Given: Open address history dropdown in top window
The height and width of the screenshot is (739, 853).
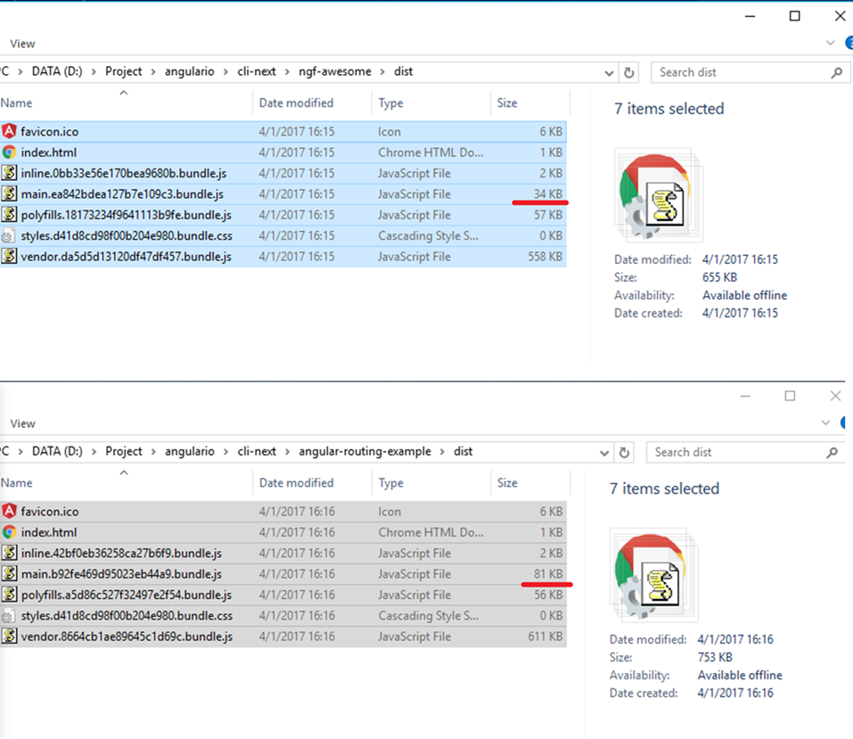Looking at the screenshot, I should click(609, 72).
